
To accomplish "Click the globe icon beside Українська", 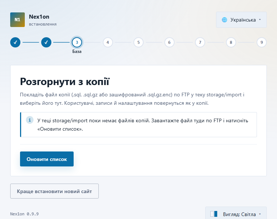I will (x=225, y=20).
